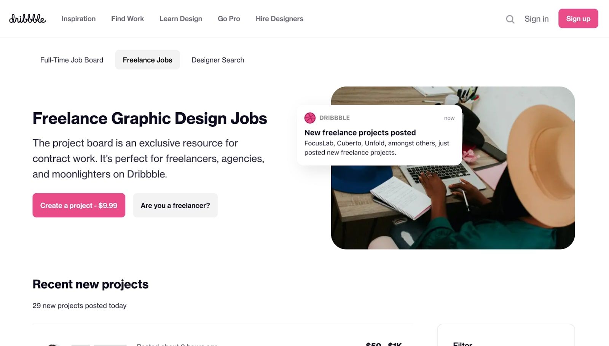Click the Recent new projects heading

point(91,284)
